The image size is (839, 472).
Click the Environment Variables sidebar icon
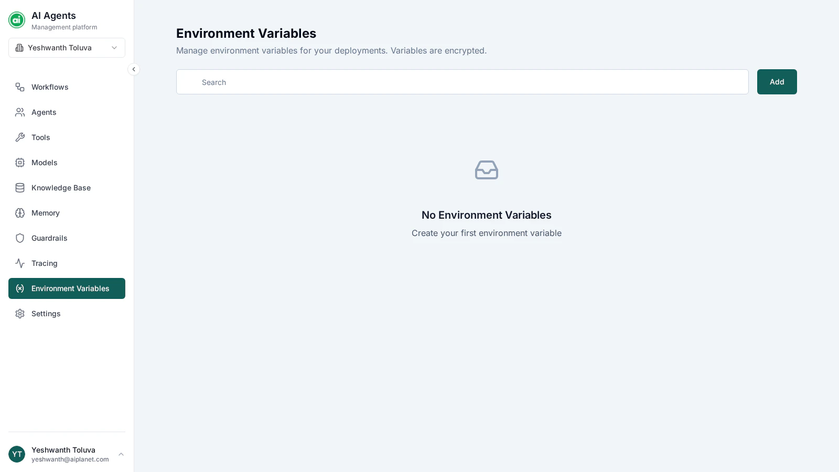point(20,288)
